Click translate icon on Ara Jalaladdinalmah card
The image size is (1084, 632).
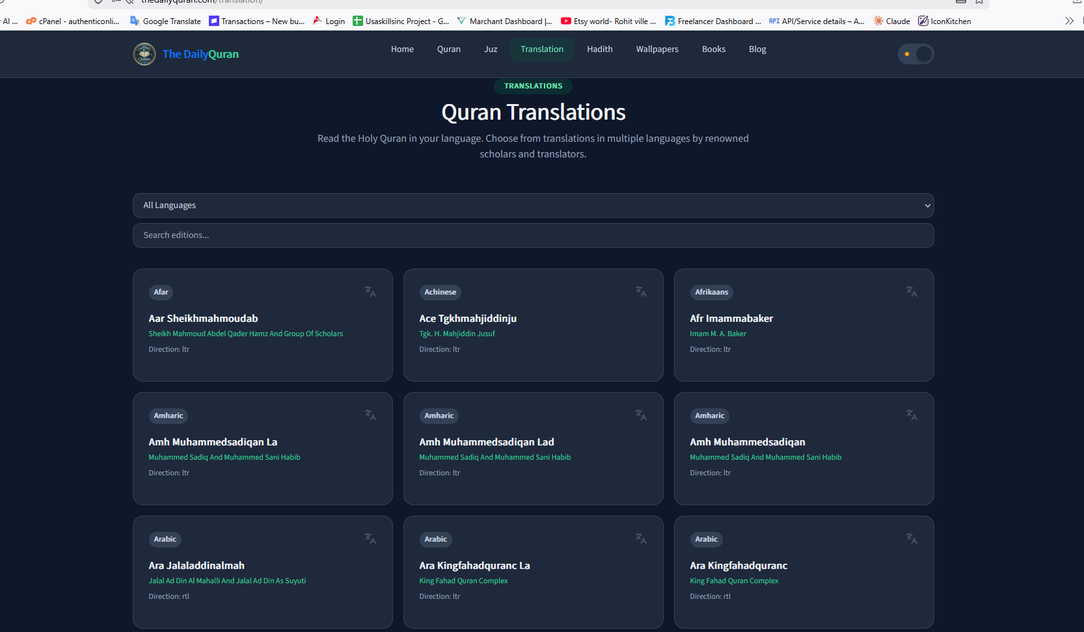[x=370, y=539]
